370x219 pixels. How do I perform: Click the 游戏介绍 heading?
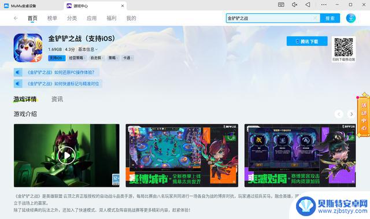(x=25, y=114)
